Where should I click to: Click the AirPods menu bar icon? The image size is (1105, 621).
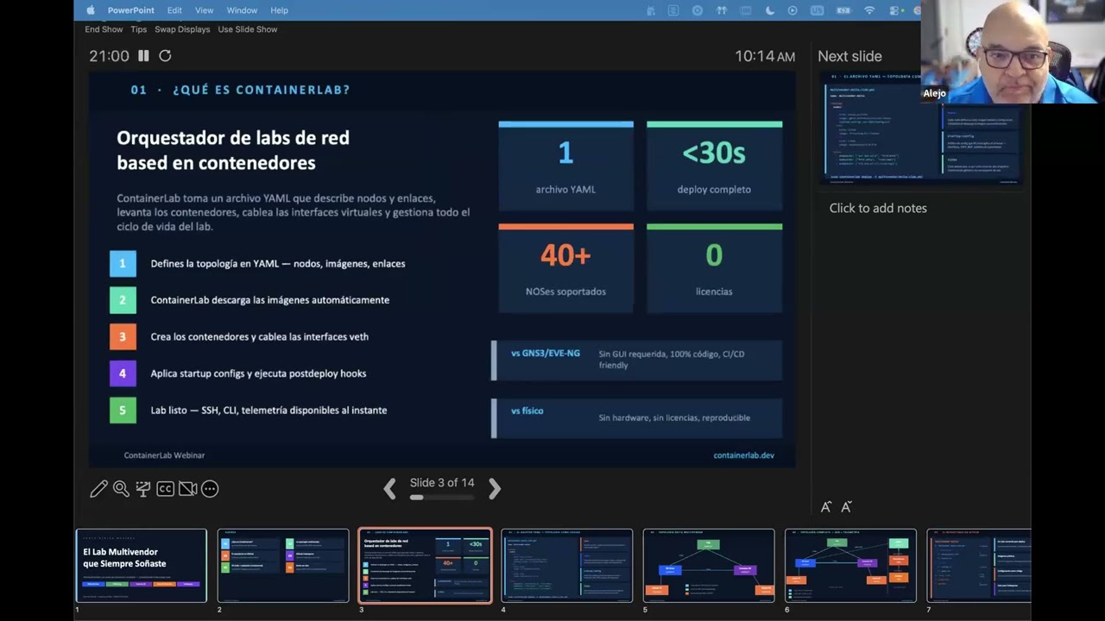coord(722,10)
